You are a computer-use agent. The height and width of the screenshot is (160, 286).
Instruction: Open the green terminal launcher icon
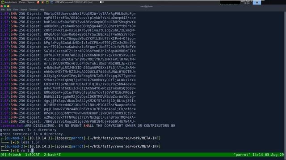coord(47,2)
